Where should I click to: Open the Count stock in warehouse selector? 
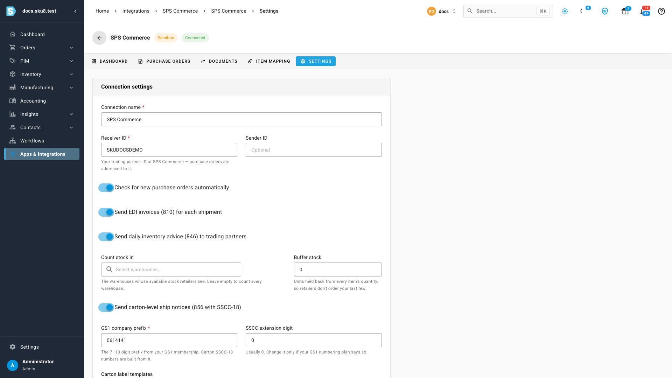[x=171, y=269]
